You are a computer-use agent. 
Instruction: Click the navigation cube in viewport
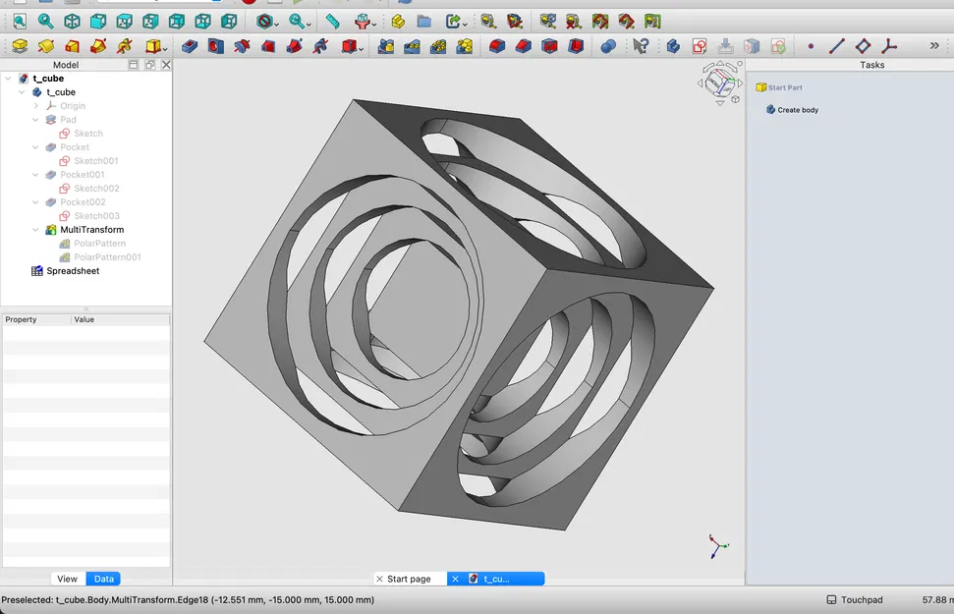(x=720, y=82)
